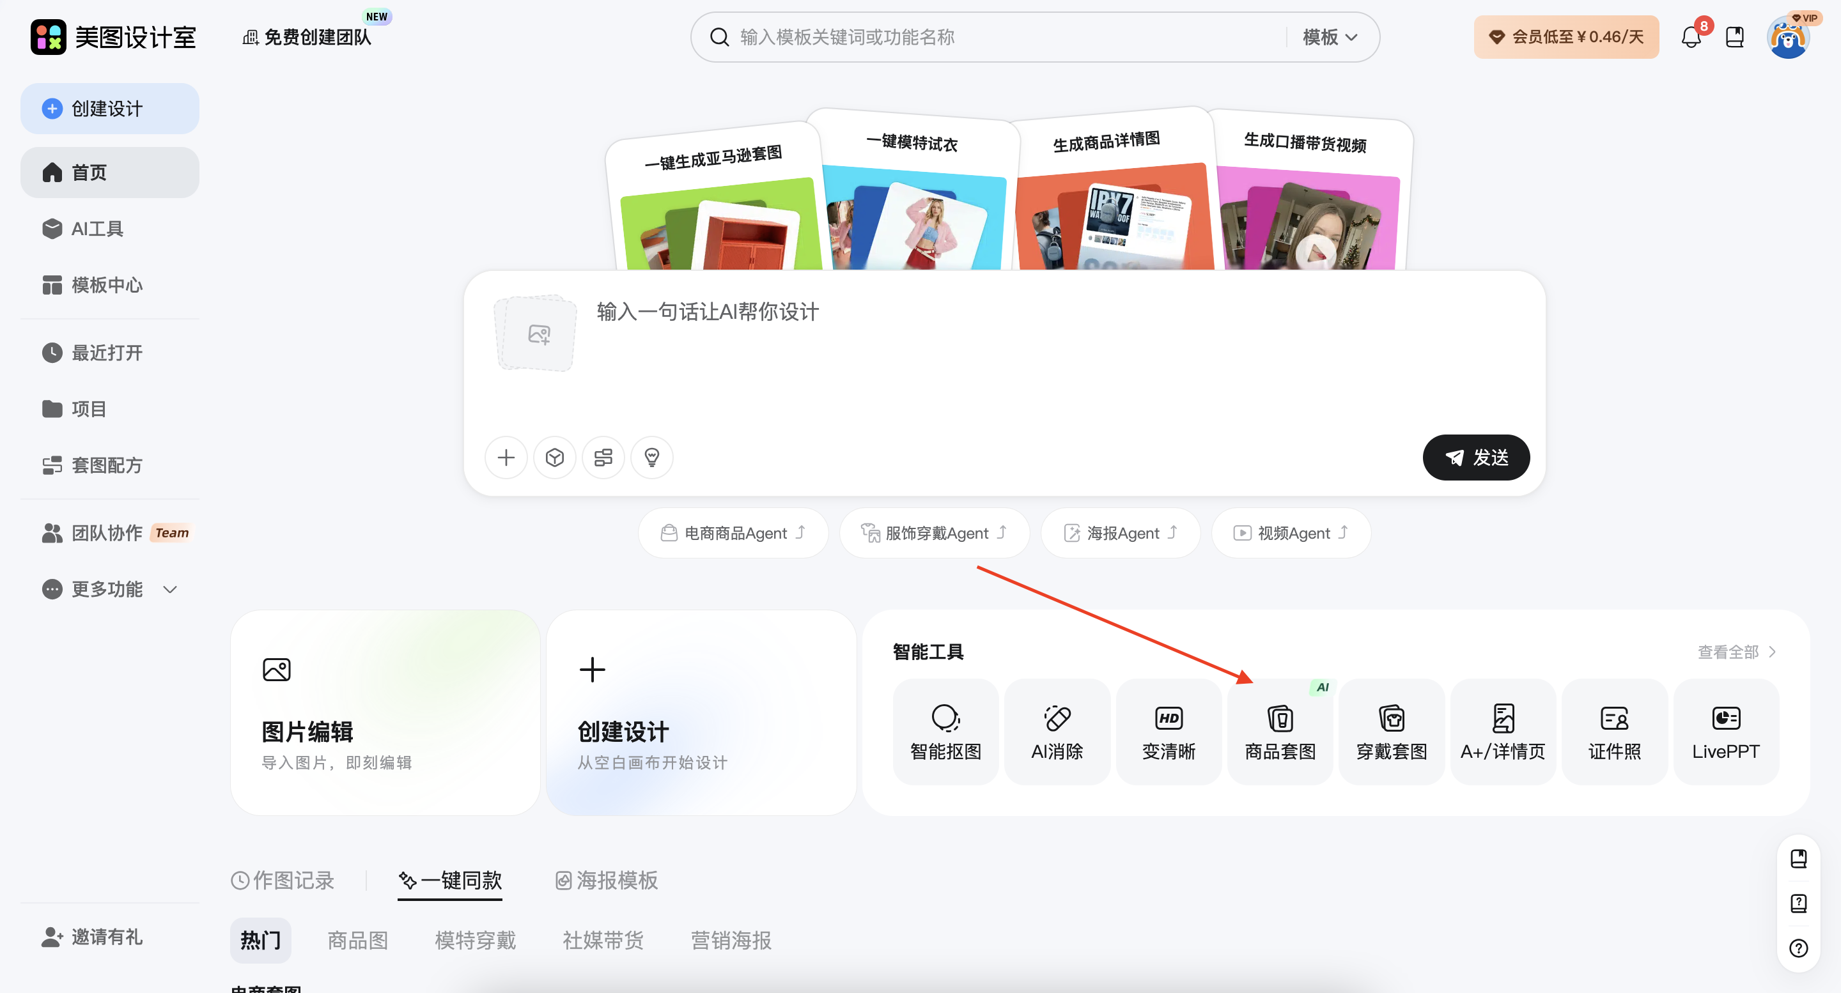1841x993 pixels.
Task: Click the plus icon to add content
Action: [506, 458]
